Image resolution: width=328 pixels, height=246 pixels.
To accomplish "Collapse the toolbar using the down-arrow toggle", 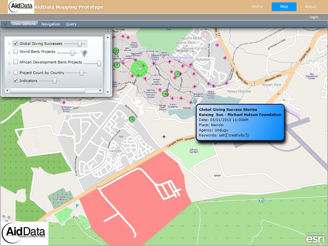I will point(5,24).
